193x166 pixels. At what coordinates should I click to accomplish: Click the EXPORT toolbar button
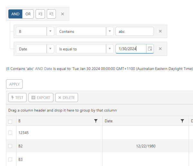[41, 98]
